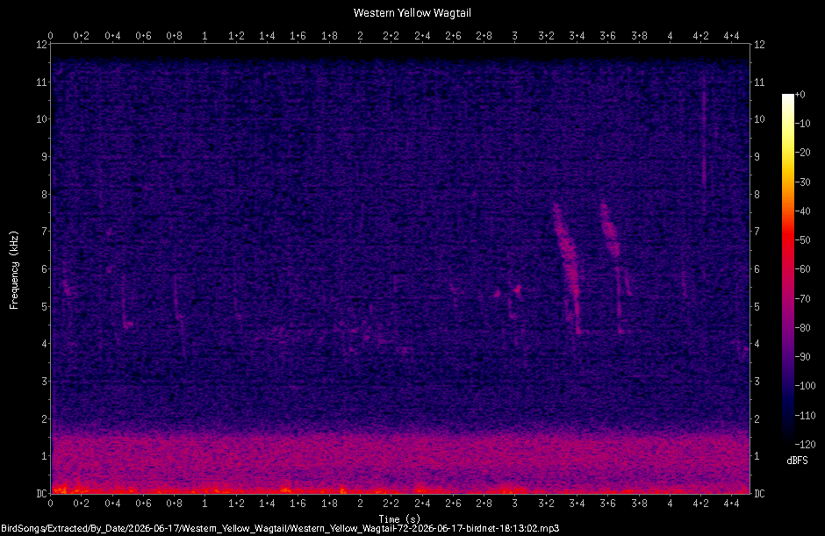Click the "-90" colorbar tick label

[x=802, y=357]
